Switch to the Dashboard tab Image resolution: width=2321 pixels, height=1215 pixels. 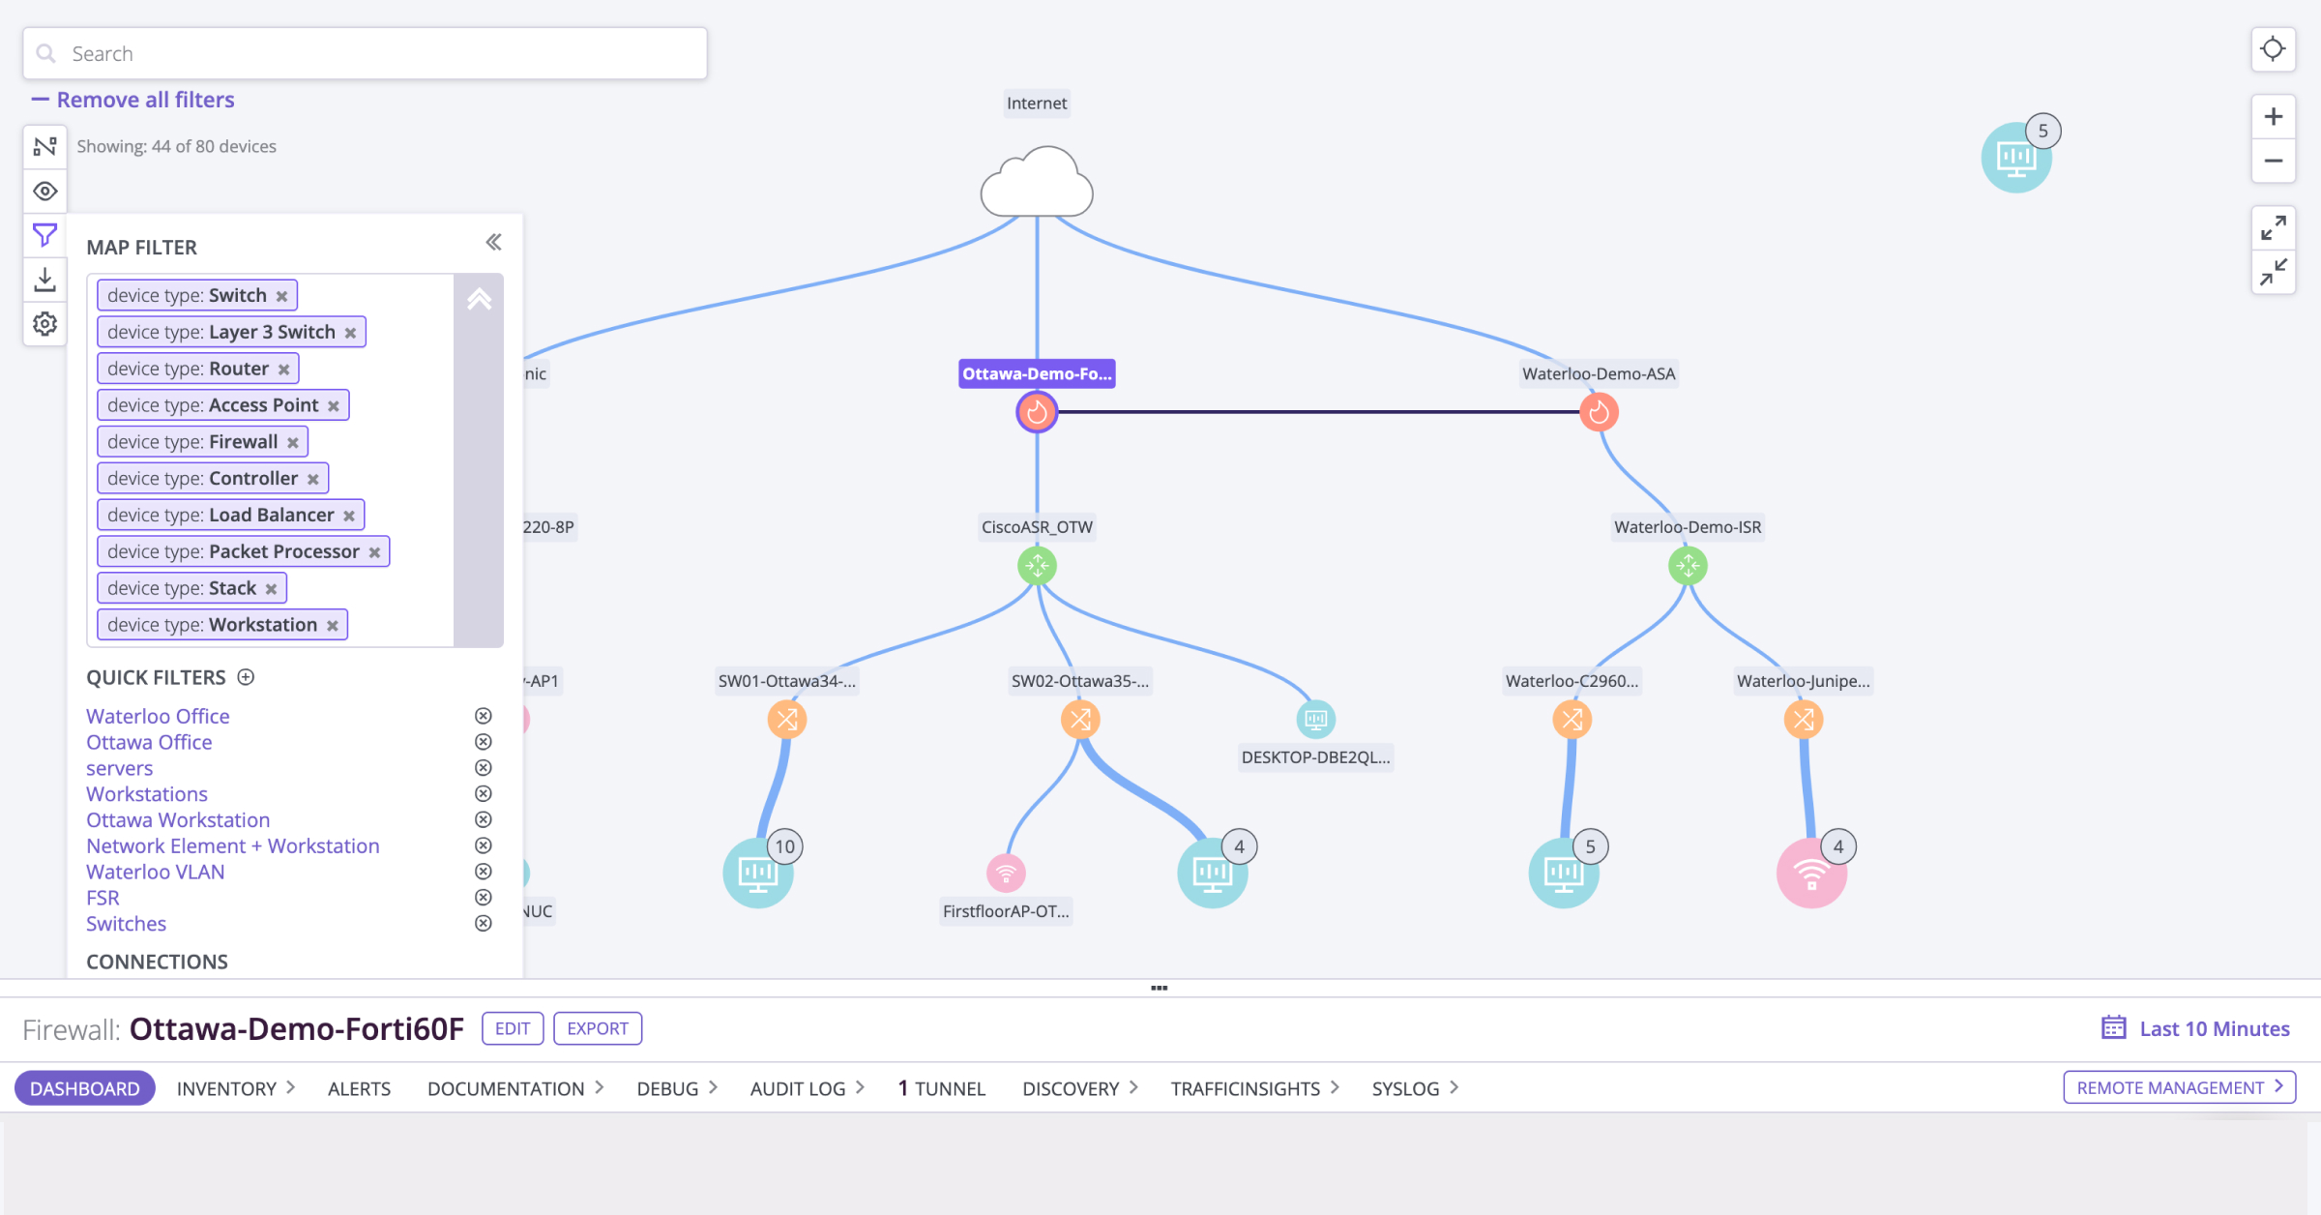click(85, 1088)
